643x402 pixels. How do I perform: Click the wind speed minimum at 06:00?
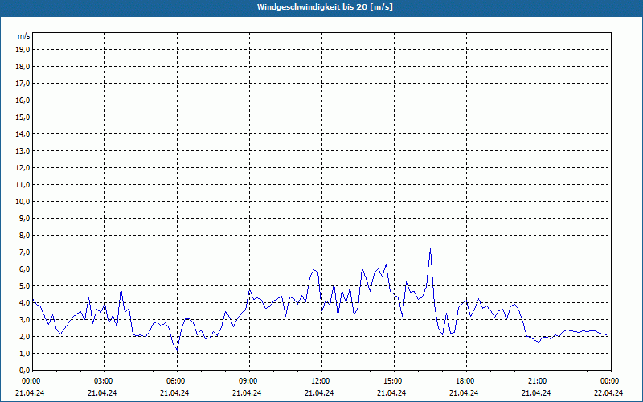pos(177,350)
